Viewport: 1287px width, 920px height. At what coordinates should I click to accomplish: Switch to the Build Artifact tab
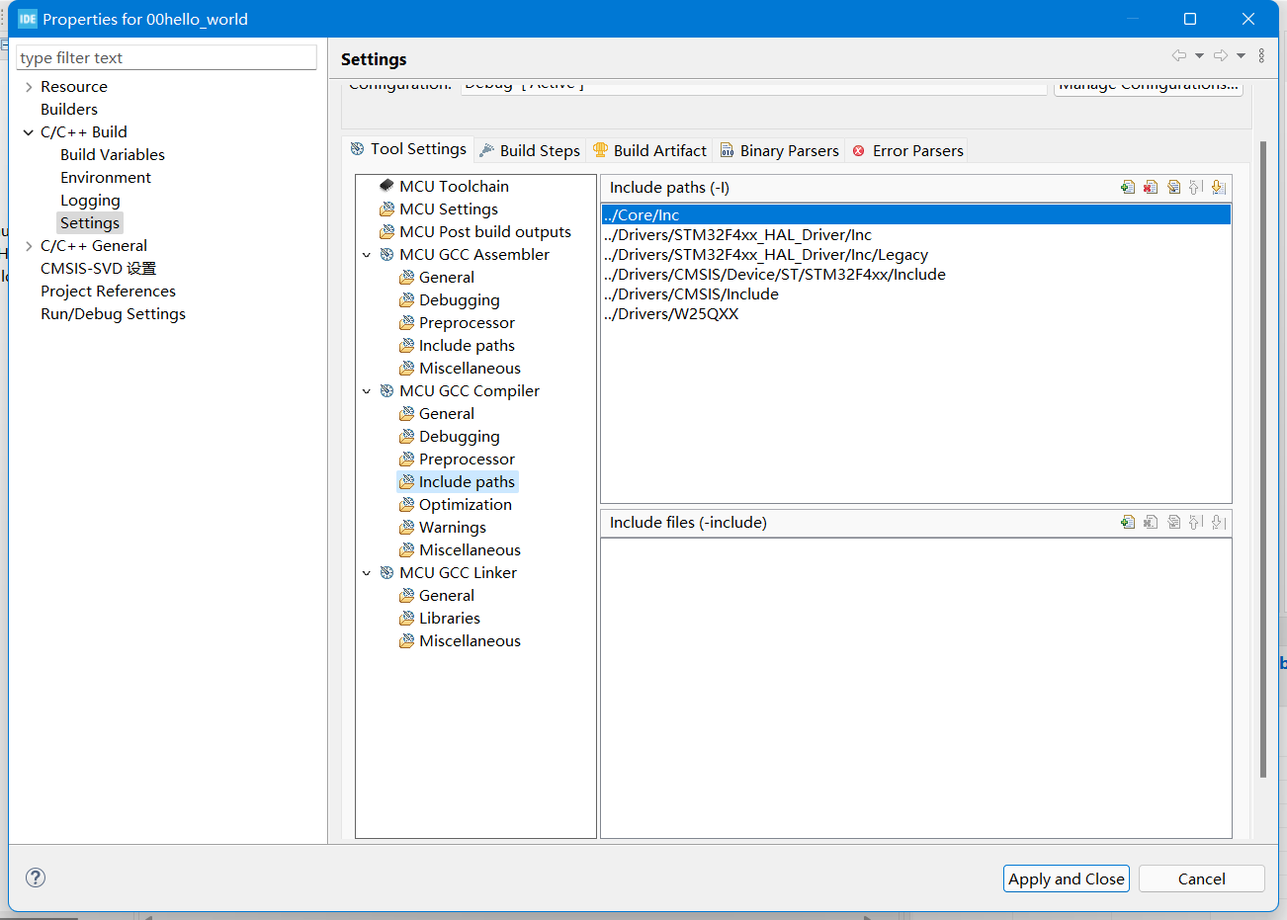click(650, 150)
